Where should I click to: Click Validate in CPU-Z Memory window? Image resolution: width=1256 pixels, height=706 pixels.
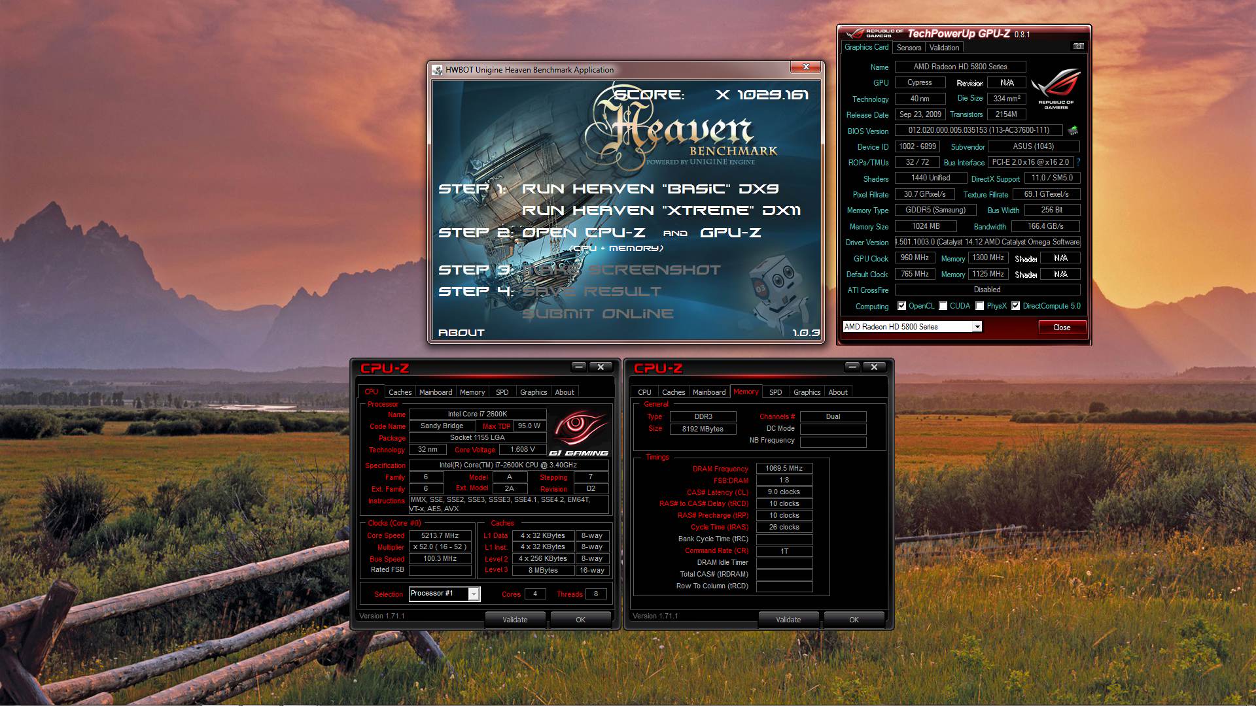pos(788,620)
